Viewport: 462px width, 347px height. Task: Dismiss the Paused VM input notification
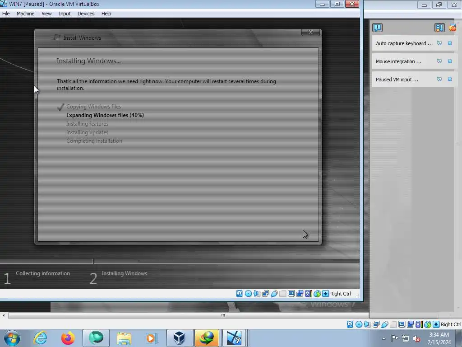click(450, 79)
